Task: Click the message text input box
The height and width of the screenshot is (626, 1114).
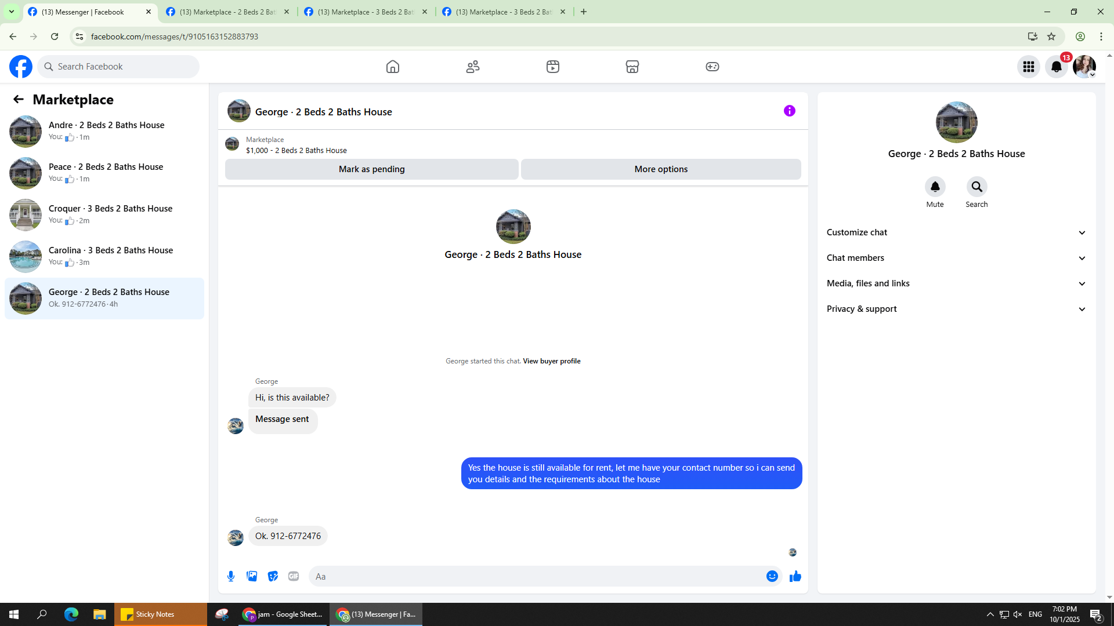Action: (537, 576)
